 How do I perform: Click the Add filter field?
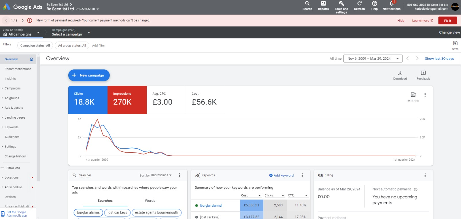(x=98, y=46)
